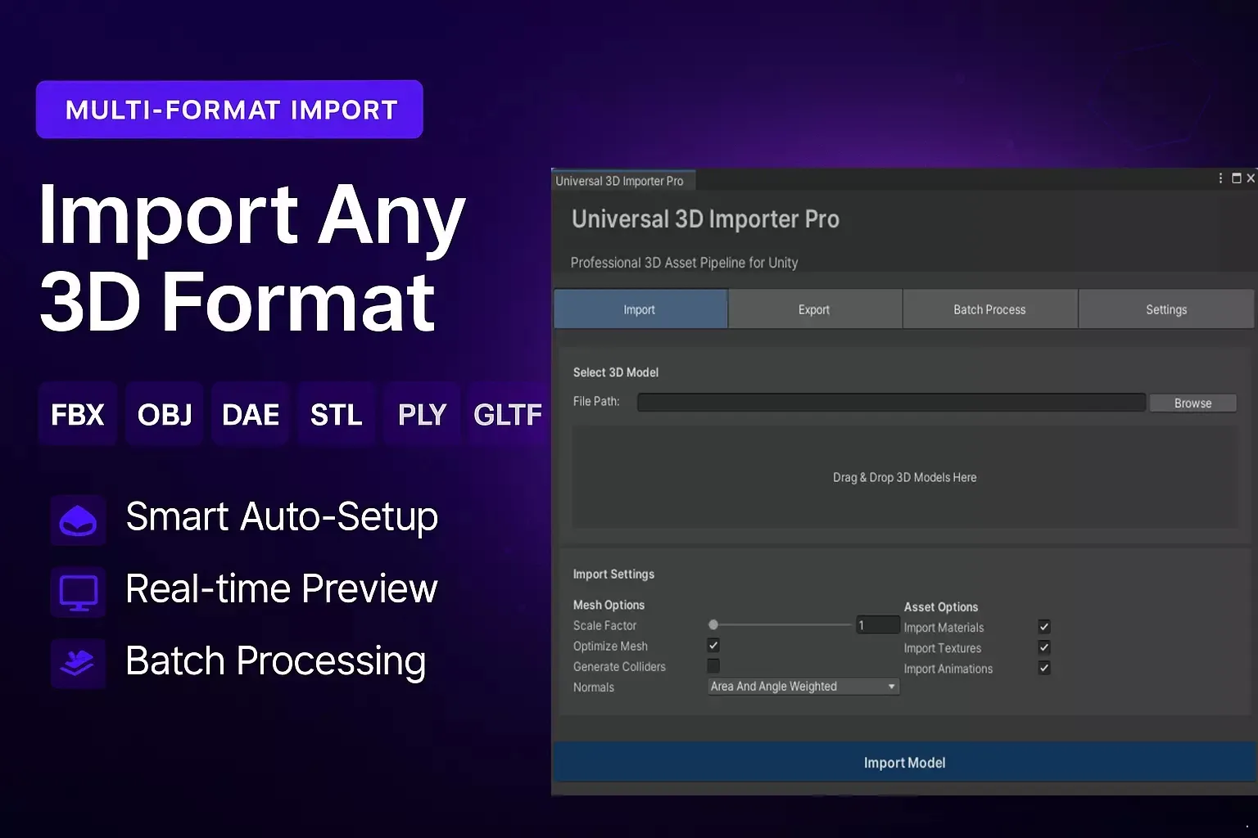
Task: Click the Batch Processing layers icon
Action: 78,663
